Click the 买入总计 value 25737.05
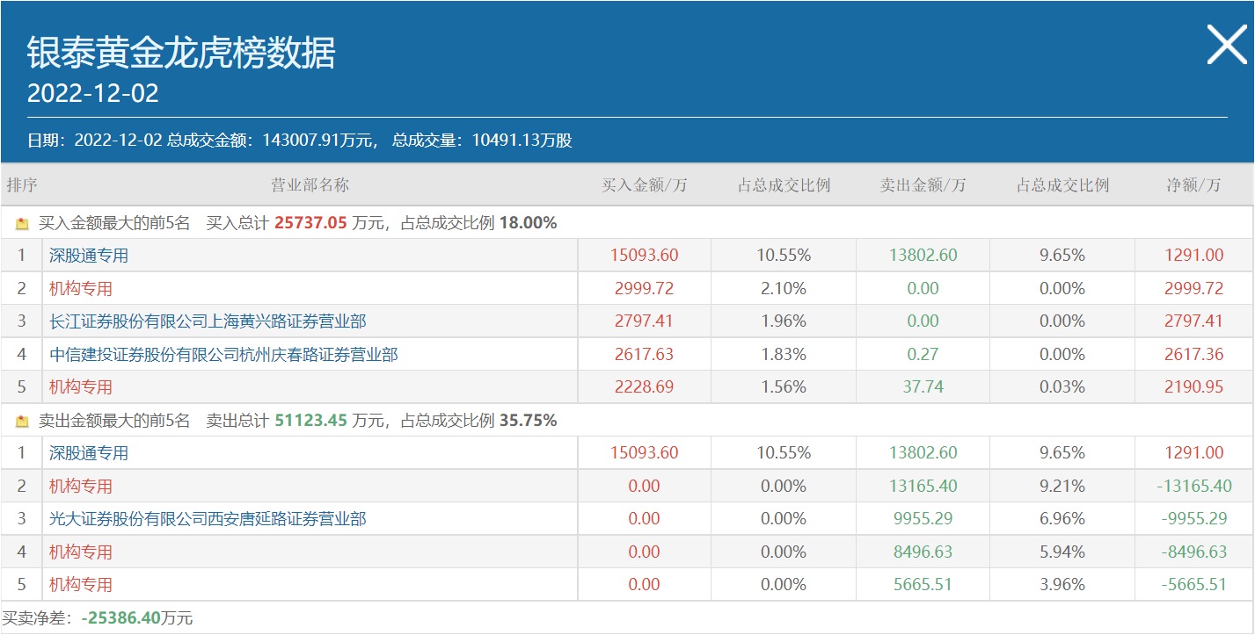1255x635 pixels. point(310,223)
